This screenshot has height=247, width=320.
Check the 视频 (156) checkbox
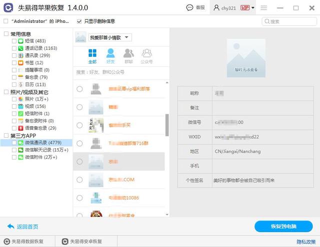click(14, 106)
